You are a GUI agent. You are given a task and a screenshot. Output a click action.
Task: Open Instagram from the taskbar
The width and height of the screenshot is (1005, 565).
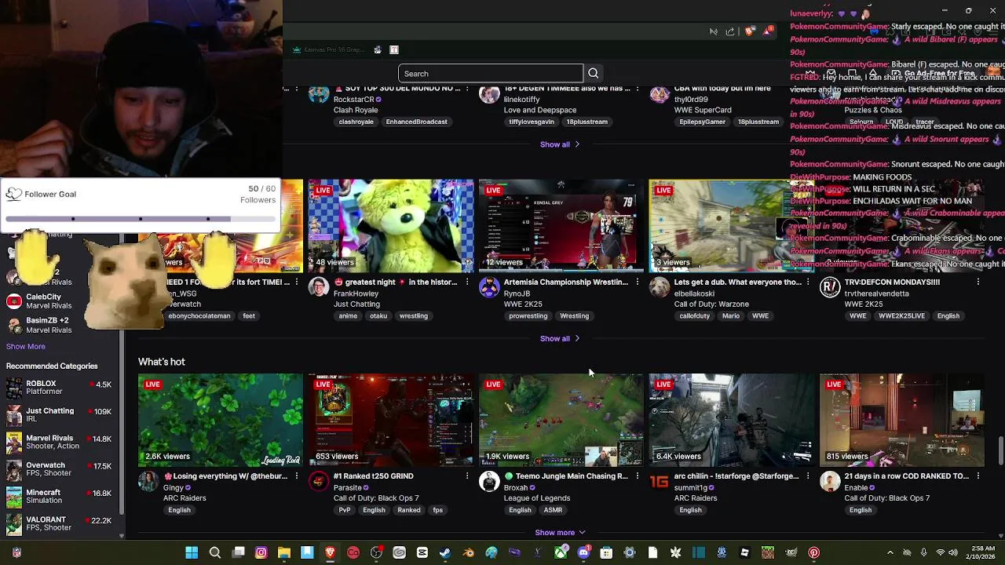point(261,553)
